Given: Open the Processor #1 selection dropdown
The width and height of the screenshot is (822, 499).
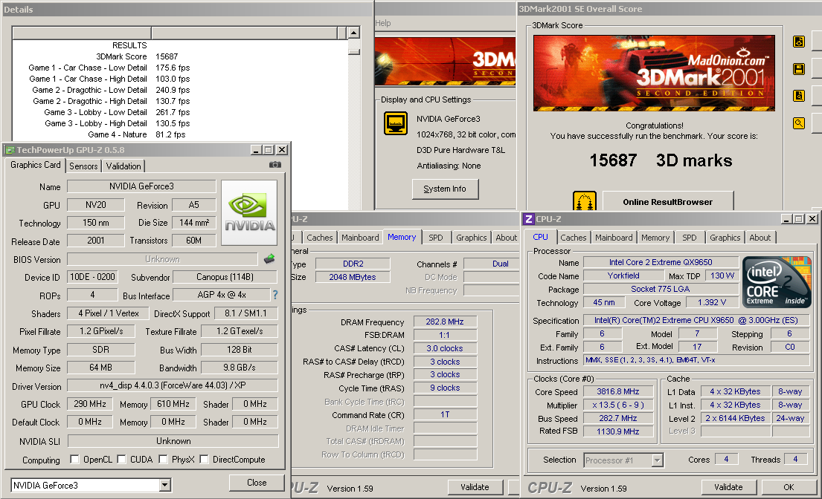Looking at the screenshot, I should 658,460.
